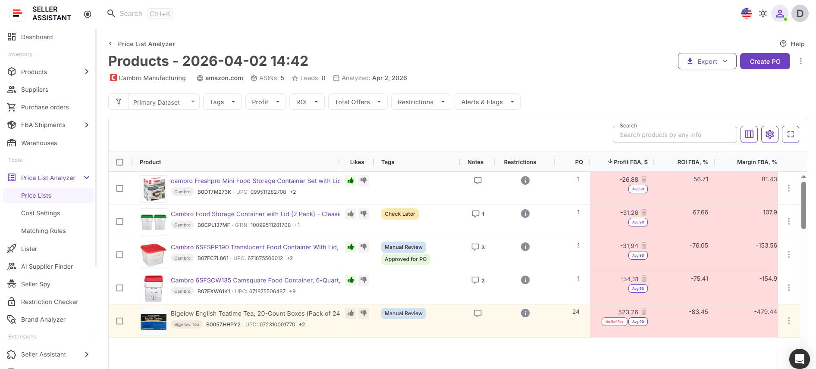Viewport: 816px width, 369px height.
Task: Open cambro Freshpro Mini Food Storage product link
Action: coord(255,181)
